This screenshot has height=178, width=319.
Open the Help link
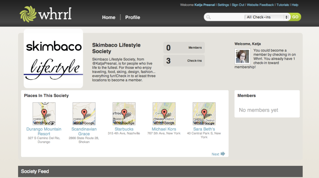[295, 5]
